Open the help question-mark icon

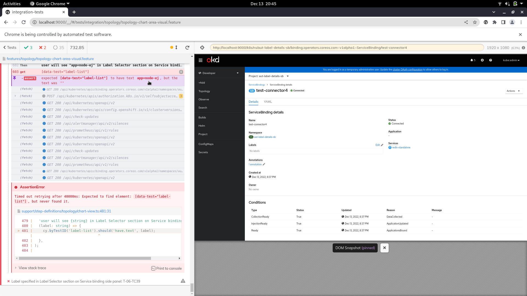[491, 60]
